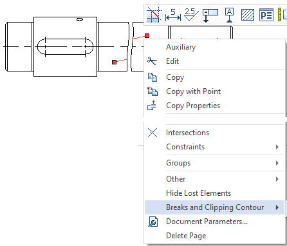287x246 pixels.
Task: Click the Copy with Point icon
Action: coord(153,91)
